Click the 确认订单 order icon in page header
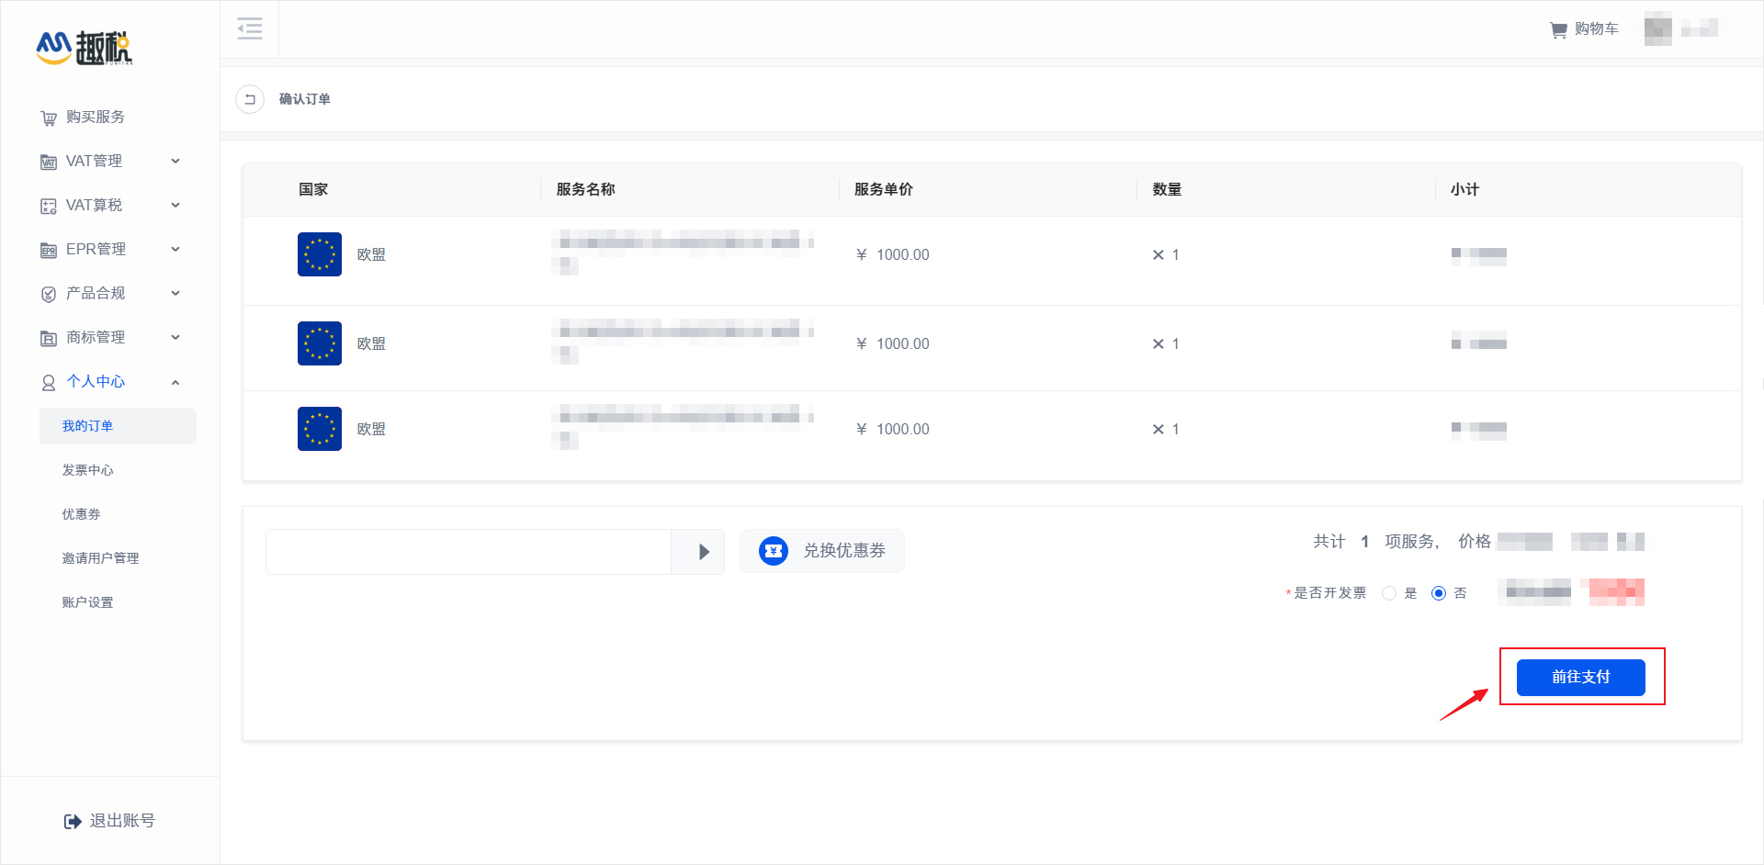 pyautogui.click(x=249, y=98)
